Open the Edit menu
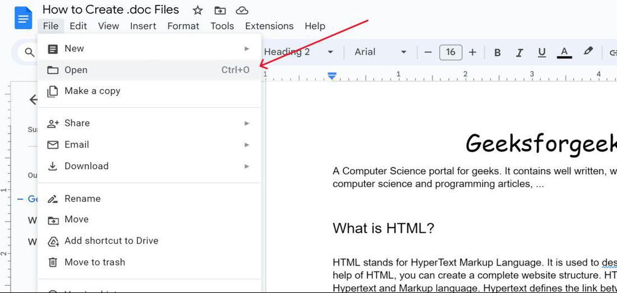Image resolution: width=617 pixels, height=293 pixels. pos(78,26)
